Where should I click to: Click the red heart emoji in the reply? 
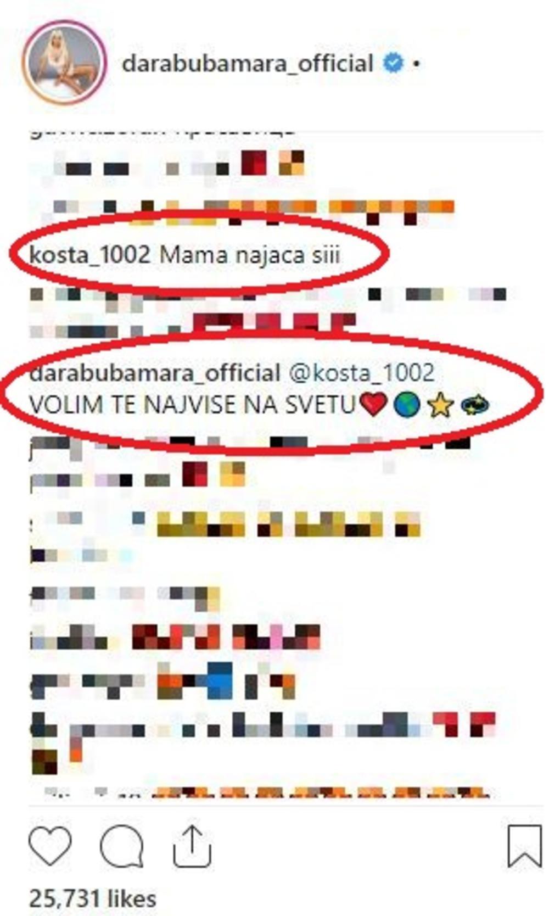[x=373, y=405]
